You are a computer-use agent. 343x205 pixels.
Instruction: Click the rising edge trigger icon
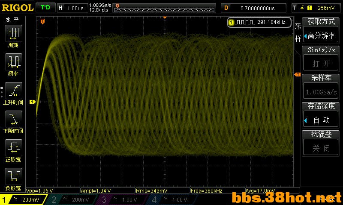[302, 8]
